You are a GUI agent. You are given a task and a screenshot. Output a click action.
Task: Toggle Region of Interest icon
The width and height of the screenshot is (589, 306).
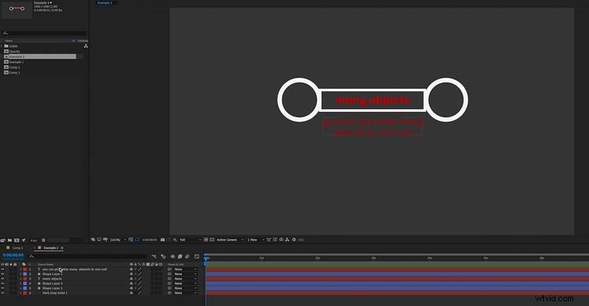coord(206,240)
